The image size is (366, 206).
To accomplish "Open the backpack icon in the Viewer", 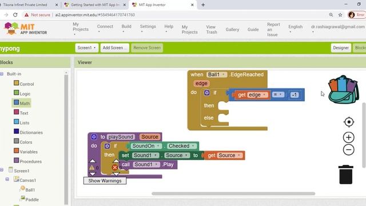I will tap(343, 89).
